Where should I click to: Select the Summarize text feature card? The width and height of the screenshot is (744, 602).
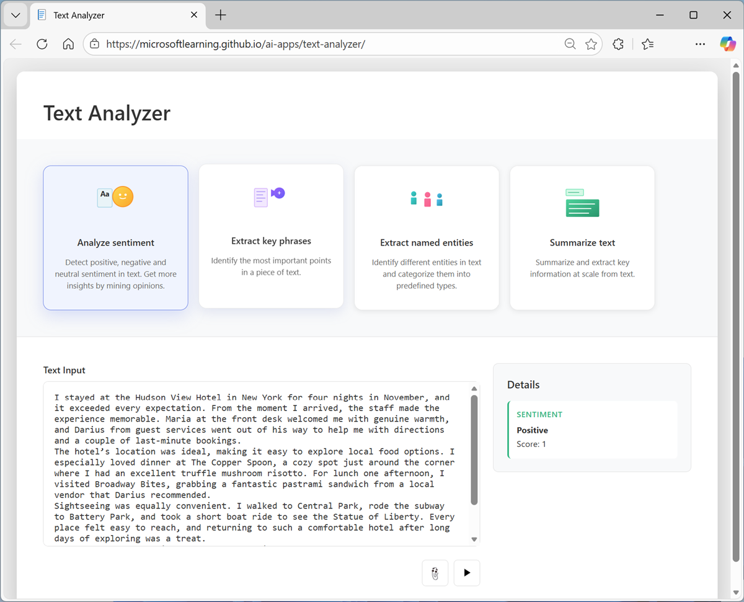(582, 237)
